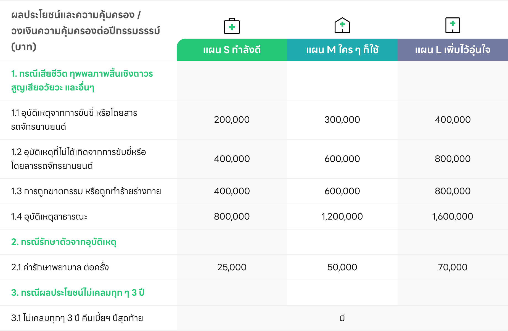Screen dimensions: 508x331
Task: Select the green แผน S กำลังดี tab
Action: 232,50
